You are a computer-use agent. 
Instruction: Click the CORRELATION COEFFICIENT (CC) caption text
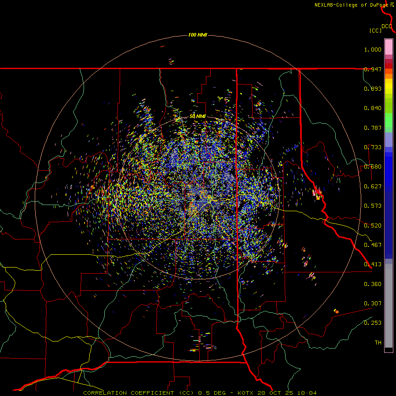(x=139, y=393)
